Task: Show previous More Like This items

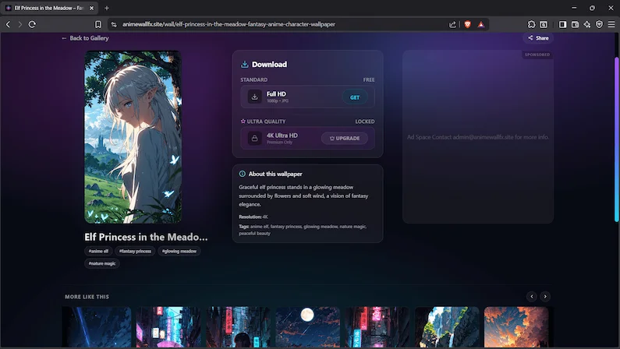Action: click(531, 296)
